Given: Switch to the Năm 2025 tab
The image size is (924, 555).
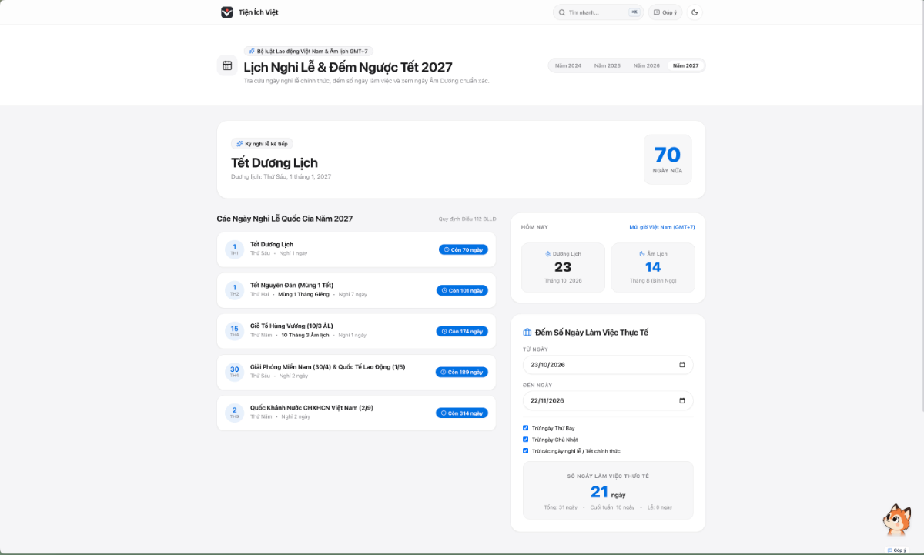Looking at the screenshot, I should point(608,65).
